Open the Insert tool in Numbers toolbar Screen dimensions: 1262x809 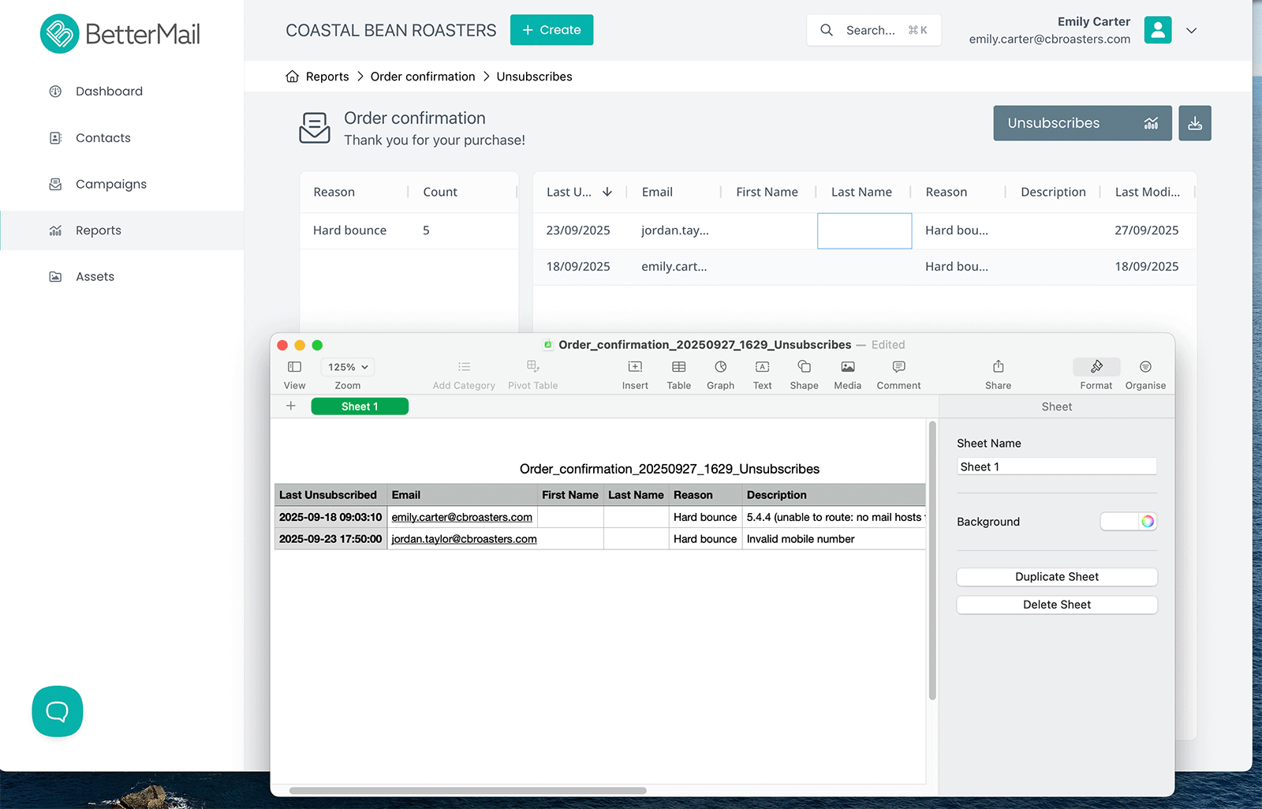click(x=634, y=367)
